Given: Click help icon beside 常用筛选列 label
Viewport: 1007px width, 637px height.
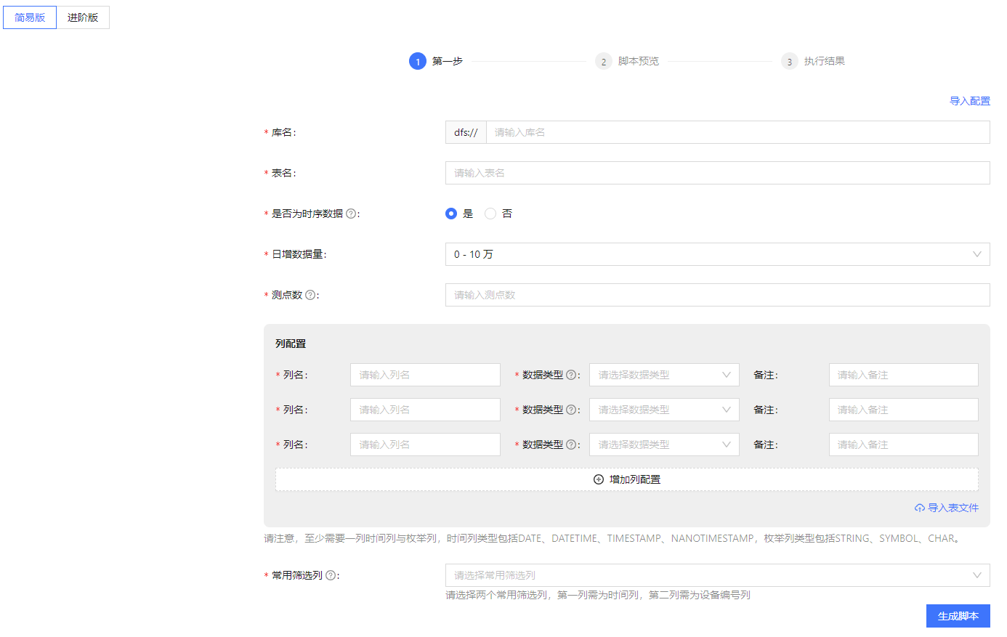Looking at the screenshot, I should click(x=331, y=575).
